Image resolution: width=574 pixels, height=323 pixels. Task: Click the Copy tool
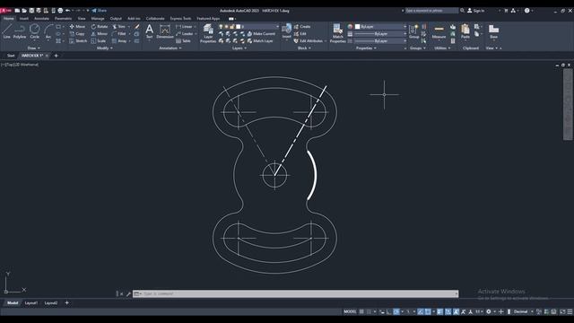coord(77,34)
